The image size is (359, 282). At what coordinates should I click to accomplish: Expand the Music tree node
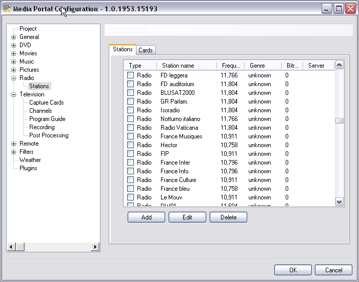(13, 62)
